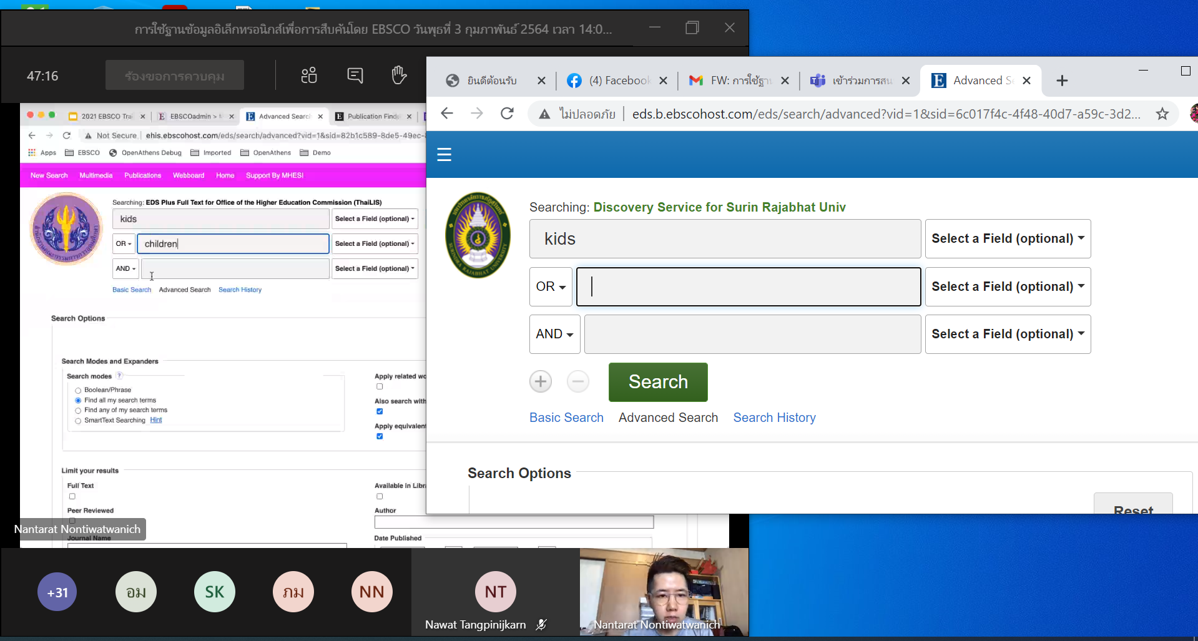This screenshot has width=1198, height=641.
Task: Bookmark this page with the star icon
Action: point(1162,114)
